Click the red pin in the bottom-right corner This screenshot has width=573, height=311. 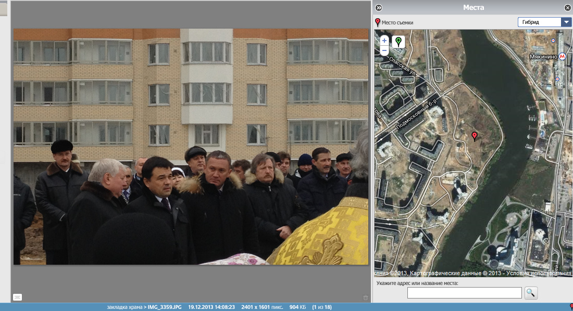pyautogui.click(x=571, y=306)
